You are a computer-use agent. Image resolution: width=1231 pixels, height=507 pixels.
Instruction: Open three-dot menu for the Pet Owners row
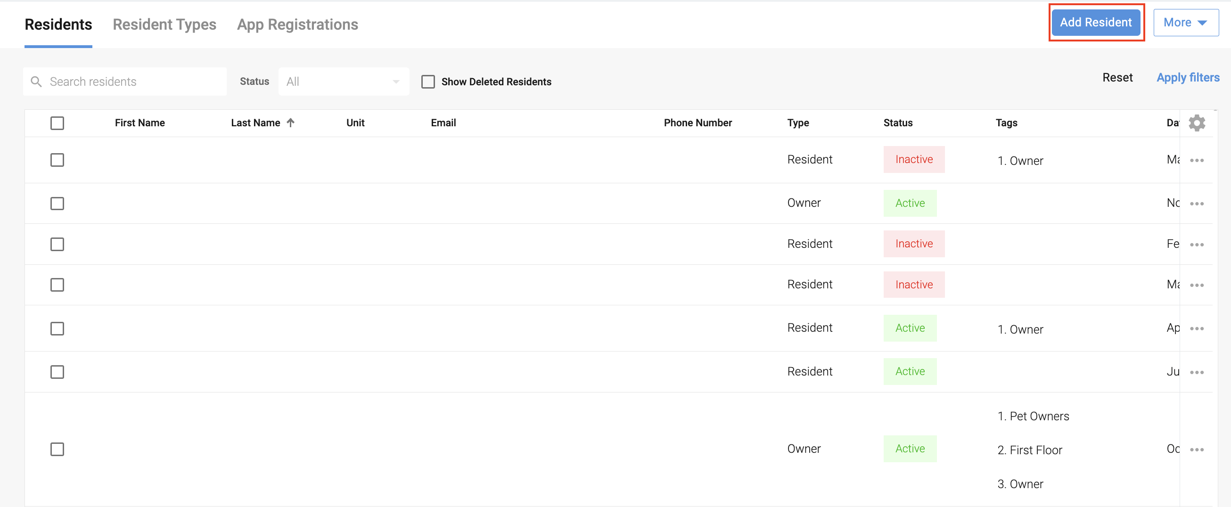[x=1197, y=450]
